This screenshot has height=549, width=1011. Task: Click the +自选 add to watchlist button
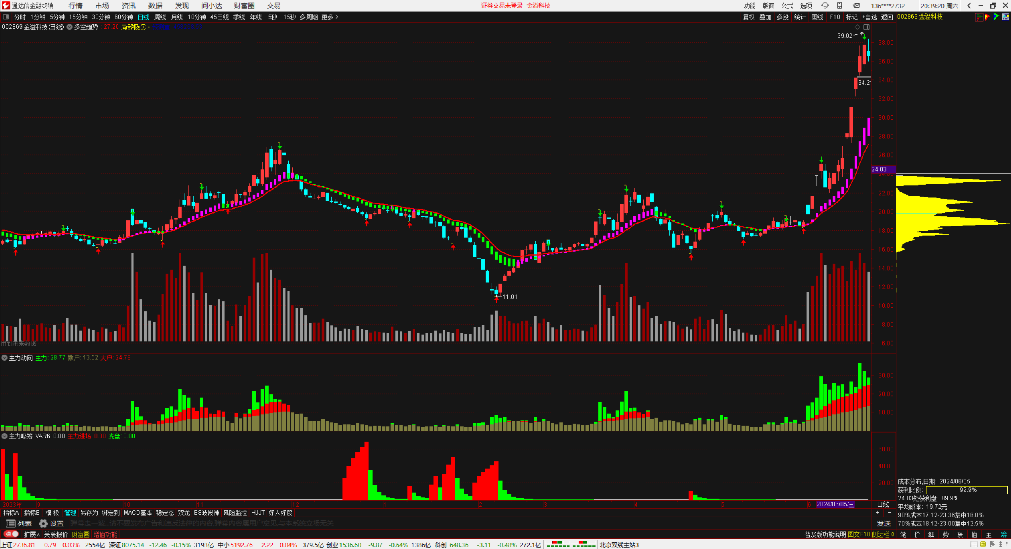click(869, 17)
